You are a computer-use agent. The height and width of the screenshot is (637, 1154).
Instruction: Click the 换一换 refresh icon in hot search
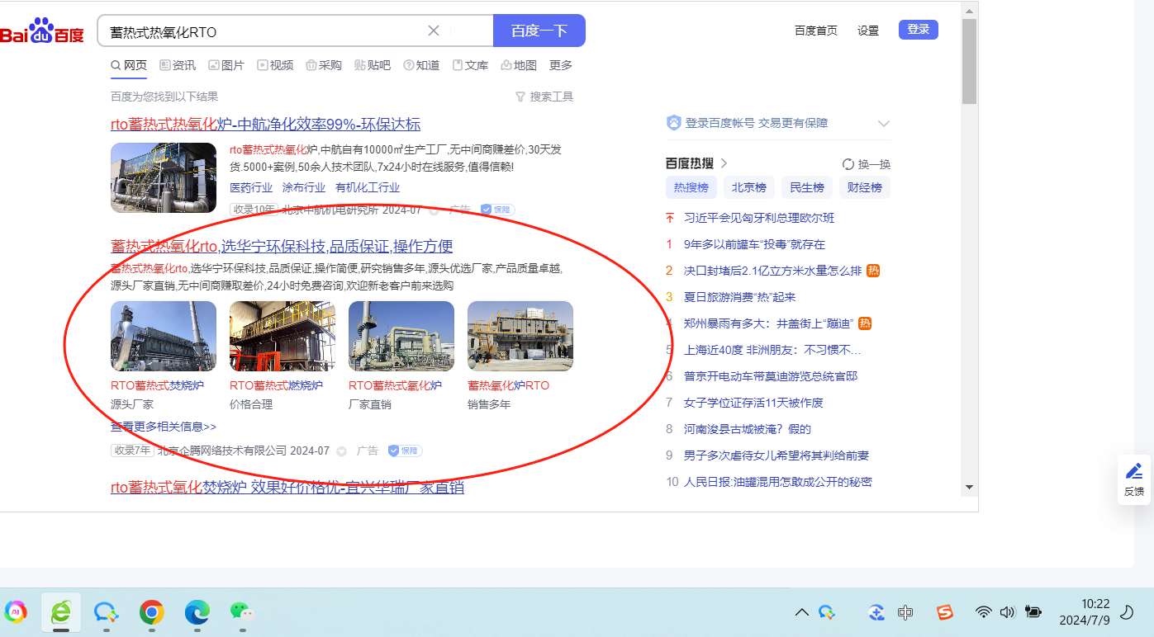848,164
